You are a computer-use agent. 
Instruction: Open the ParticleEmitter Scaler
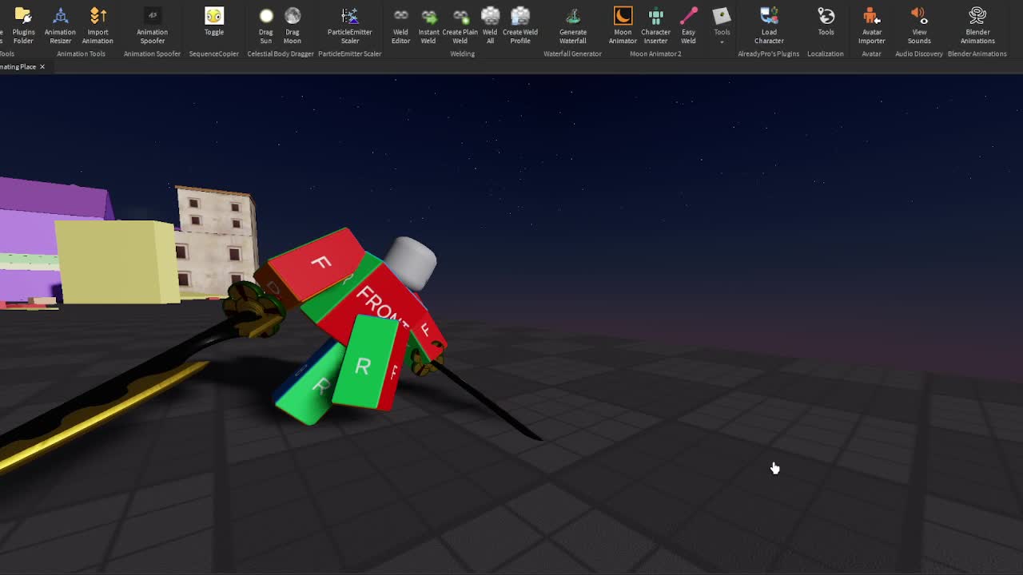click(x=349, y=25)
